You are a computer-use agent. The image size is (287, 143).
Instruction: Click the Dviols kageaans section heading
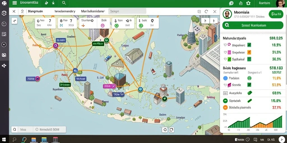pos(234,68)
